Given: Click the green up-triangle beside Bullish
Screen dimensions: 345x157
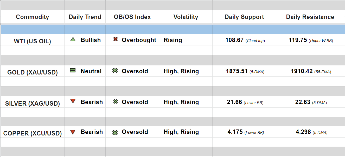Looking at the screenshot, I should pos(73,39).
